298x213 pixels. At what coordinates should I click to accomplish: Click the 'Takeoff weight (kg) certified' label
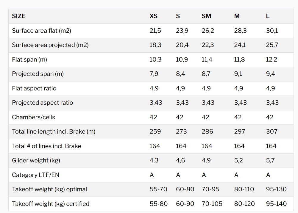point(51,204)
